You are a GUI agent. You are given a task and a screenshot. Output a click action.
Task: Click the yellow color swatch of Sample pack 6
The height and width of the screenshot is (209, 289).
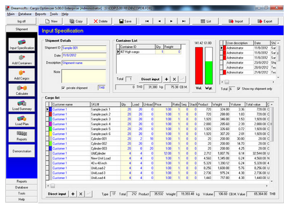[50, 134]
